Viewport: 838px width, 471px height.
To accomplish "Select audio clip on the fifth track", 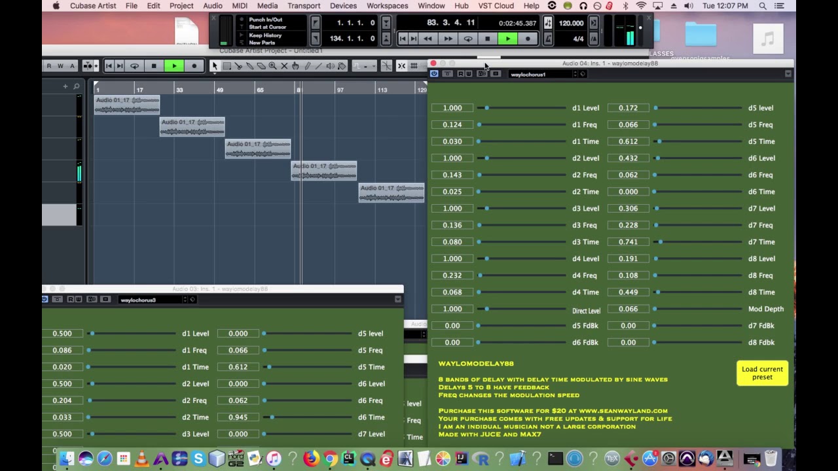I will coord(392,193).
